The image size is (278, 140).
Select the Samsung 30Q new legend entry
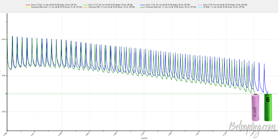pyautogui.click(x=168, y=7)
